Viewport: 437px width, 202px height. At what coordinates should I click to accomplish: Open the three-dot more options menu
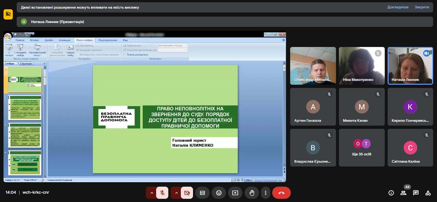click(265, 193)
